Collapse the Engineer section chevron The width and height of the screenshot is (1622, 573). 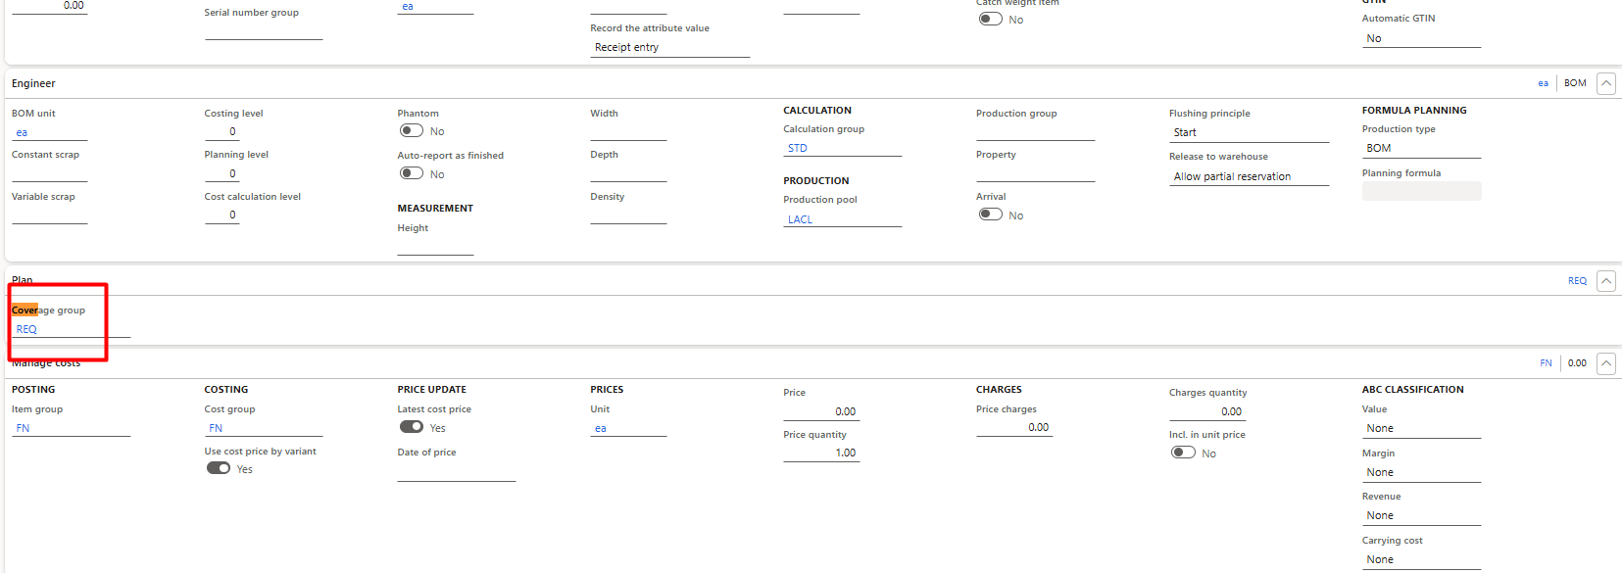click(1605, 83)
